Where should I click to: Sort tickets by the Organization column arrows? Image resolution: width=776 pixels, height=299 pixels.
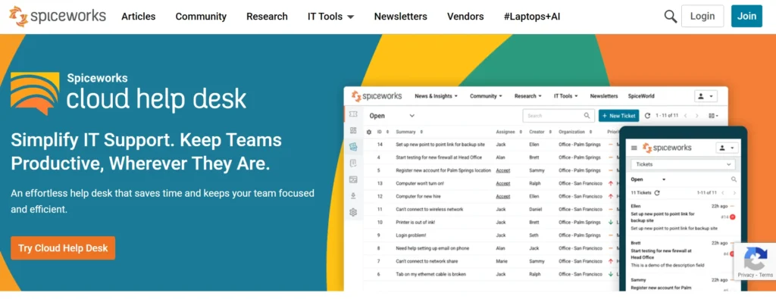click(x=591, y=132)
